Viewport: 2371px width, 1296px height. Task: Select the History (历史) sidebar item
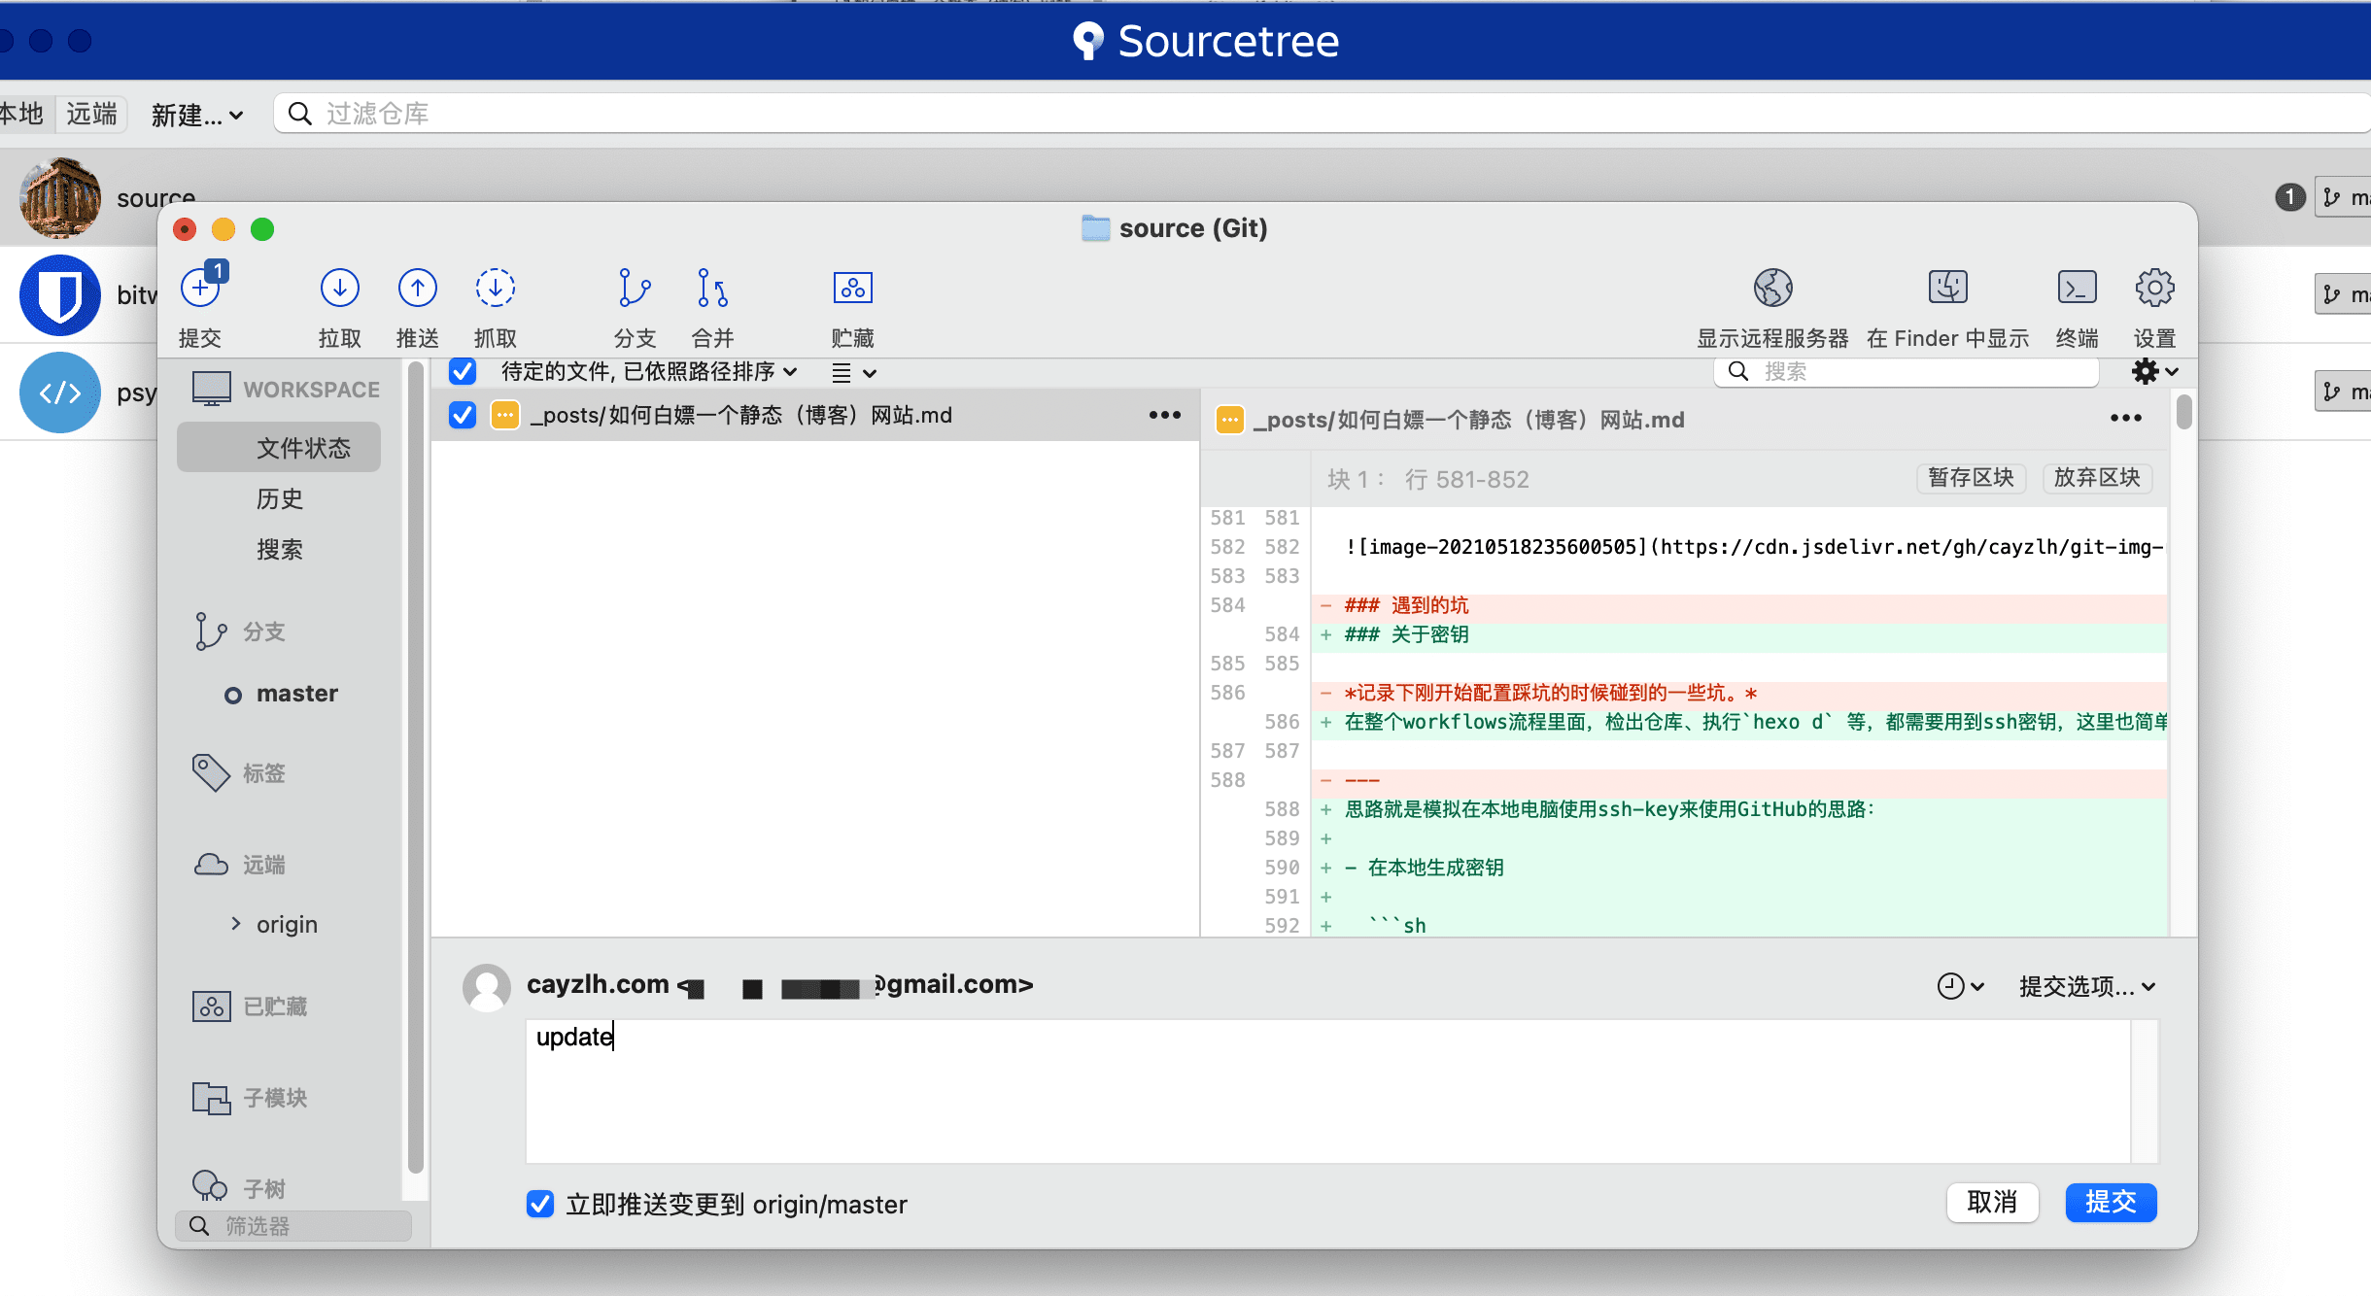pyautogui.click(x=280, y=499)
